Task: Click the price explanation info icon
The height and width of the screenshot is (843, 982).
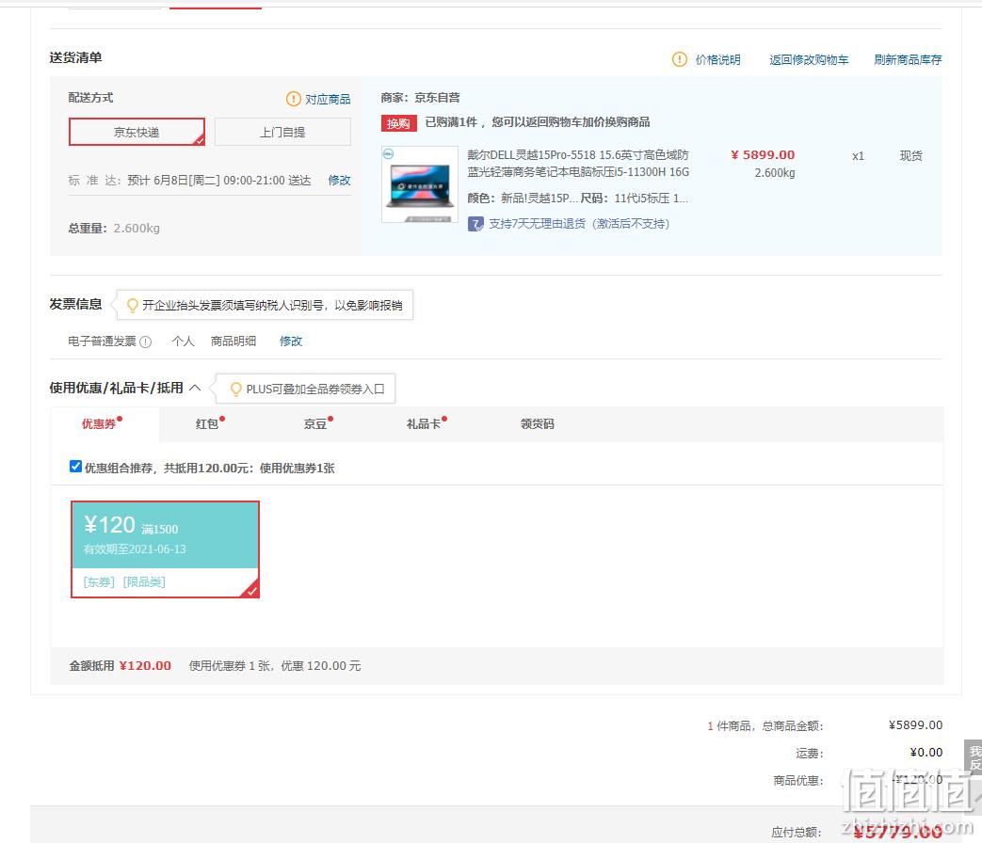Action: click(x=680, y=59)
